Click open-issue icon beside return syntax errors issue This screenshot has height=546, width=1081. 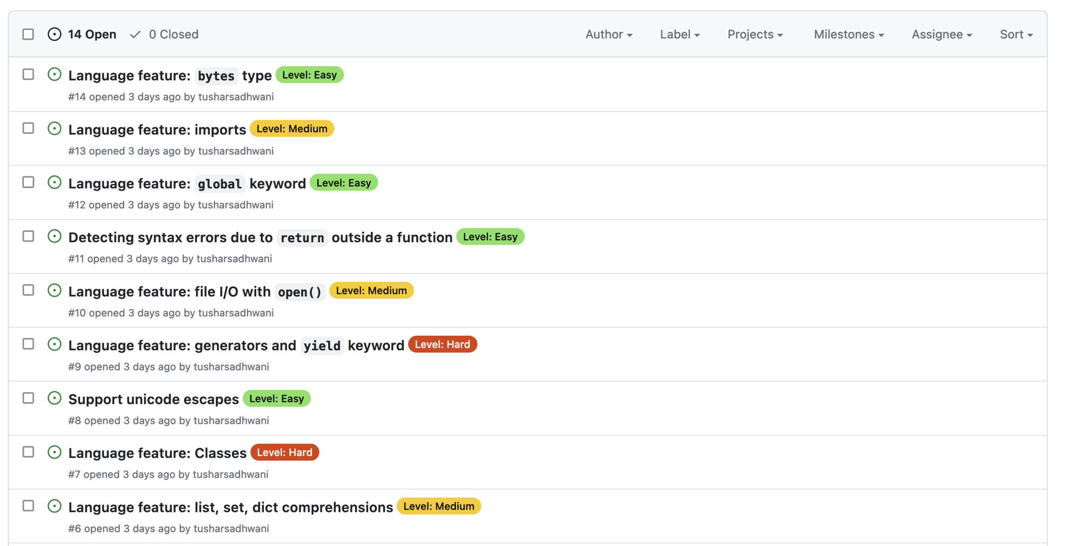point(54,236)
